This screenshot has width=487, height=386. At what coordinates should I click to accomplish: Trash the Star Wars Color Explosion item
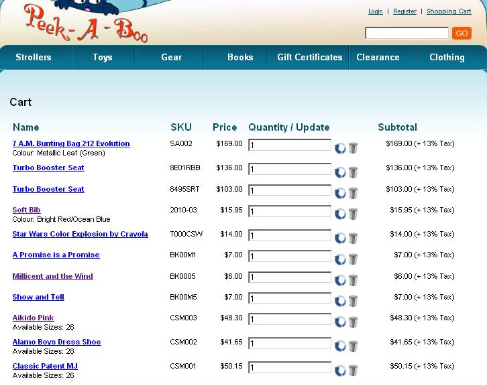pos(353,238)
